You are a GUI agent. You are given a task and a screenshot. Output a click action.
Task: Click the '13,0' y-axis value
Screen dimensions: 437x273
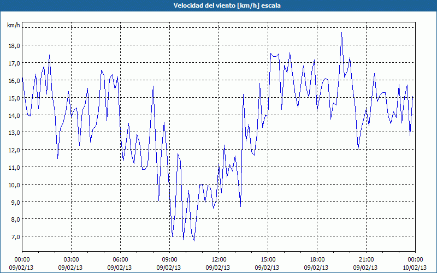14,133
